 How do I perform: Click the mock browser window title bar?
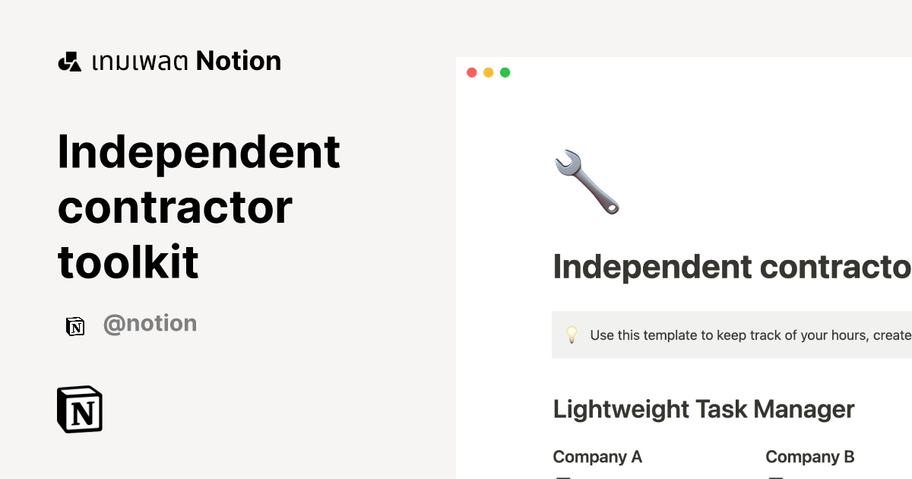click(684, 72)
